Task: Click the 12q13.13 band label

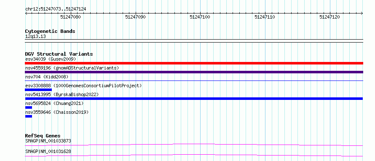Action: click(35, 37)
